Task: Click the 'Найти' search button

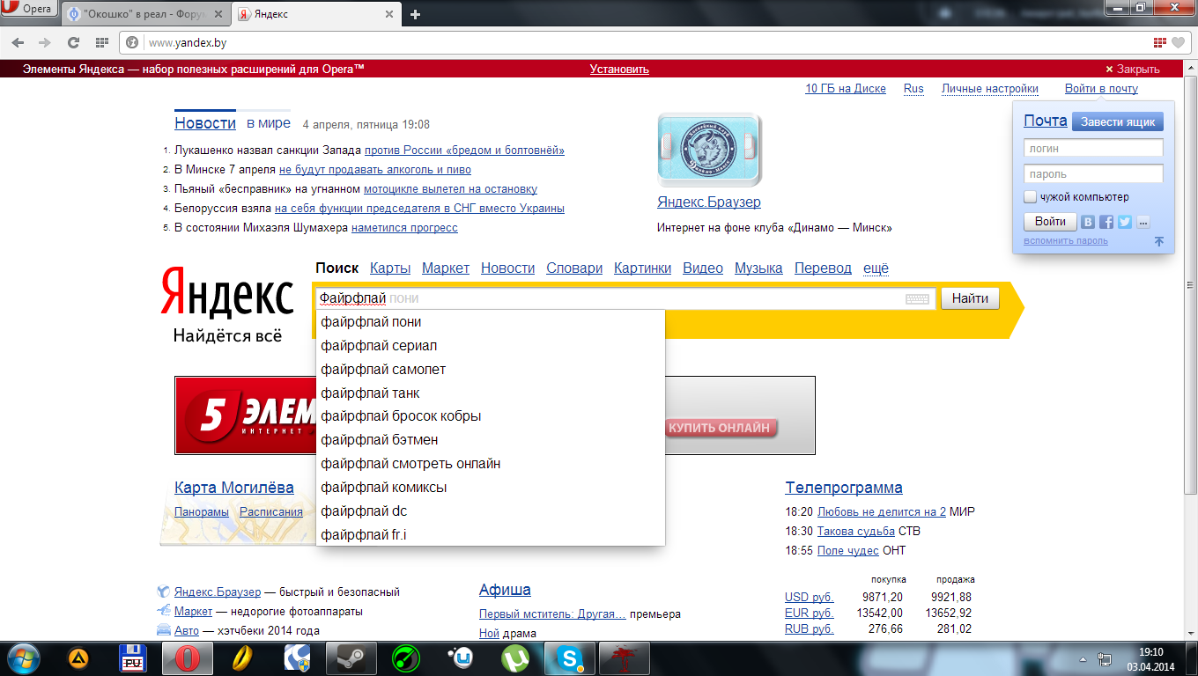Action: 970,298
